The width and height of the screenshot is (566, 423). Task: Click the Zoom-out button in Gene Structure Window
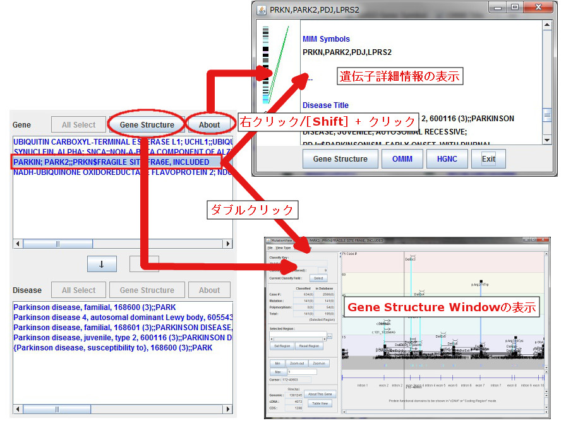pyautogui.click(x=297, y=364)
